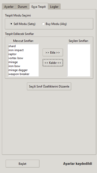Image resolution: width=97 pixels, height=173 pixels.
Task: Switch to the Ayarlar tab
Action: (x=9, y=7)
